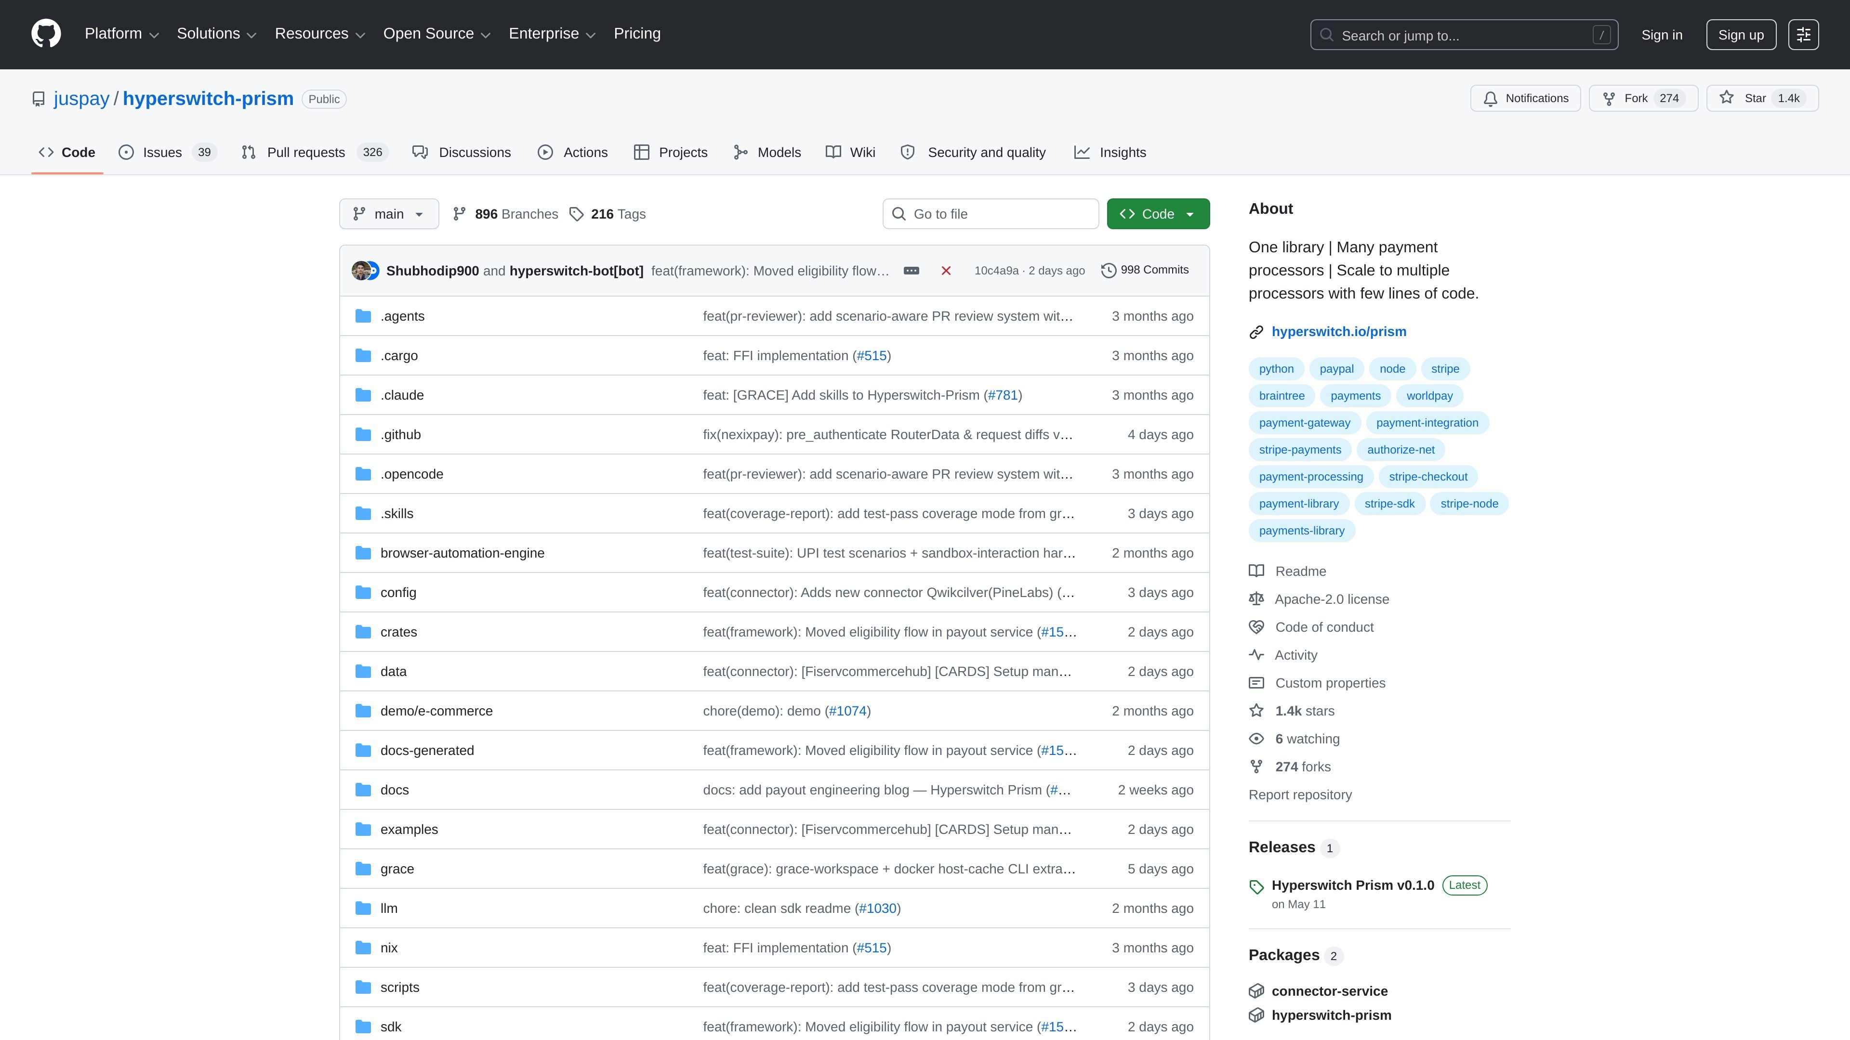Click the failed status X icon on latest commit
Viewport: 1850px width, 1040px height.
[x=946, y=271]
